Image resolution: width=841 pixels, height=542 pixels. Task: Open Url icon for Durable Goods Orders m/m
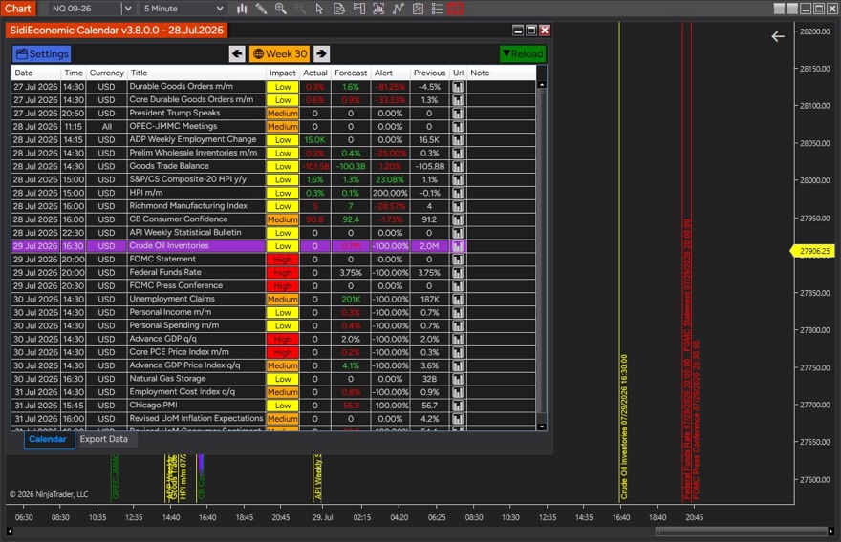(x=458, y=87)
